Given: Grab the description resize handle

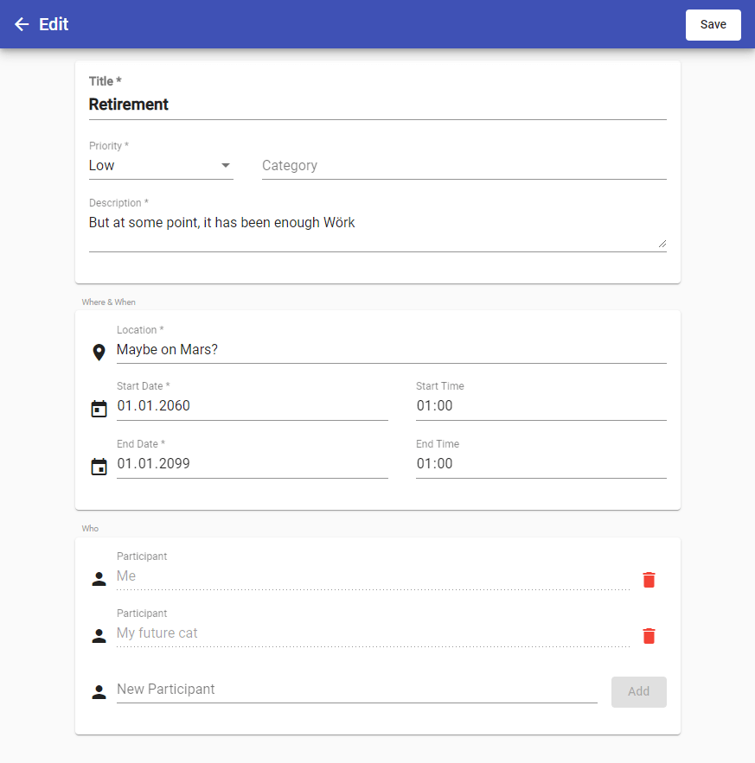Looking at the screenshot, I should [662, 244].
